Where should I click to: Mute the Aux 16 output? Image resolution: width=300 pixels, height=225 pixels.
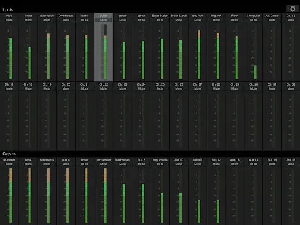coord(291,164)
